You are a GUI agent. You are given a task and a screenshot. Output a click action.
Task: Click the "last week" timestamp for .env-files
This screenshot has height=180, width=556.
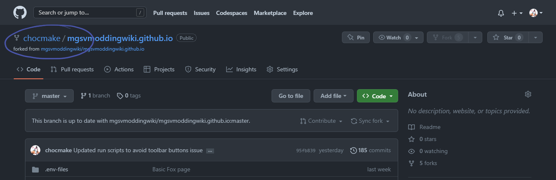tap(379, 169)
